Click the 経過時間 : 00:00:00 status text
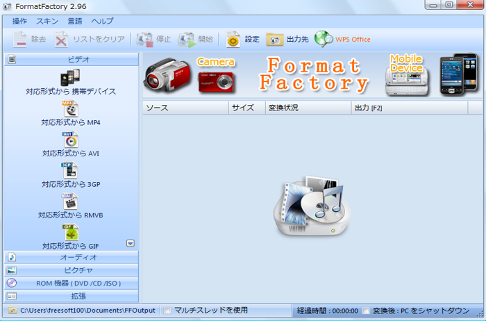The width and height of the screenshot is (486, 321). pos(327,311)
